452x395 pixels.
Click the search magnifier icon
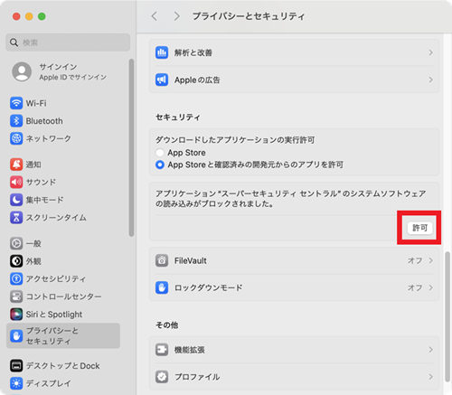point(14,42)
